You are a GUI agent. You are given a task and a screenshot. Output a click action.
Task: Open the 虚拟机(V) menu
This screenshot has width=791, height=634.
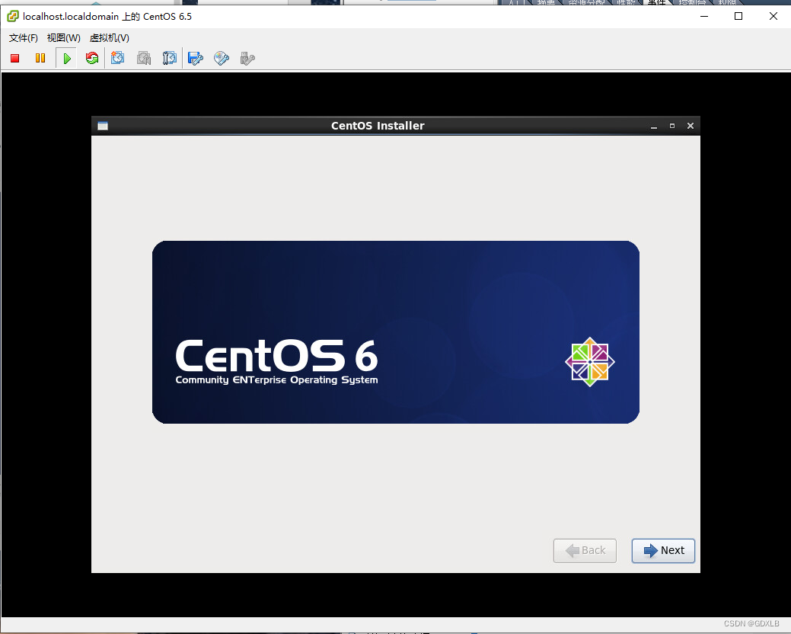coord(109,38)
